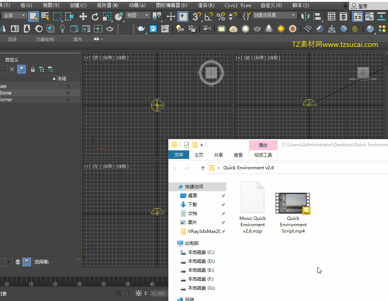
Task: Click the Mirror tool icon
Action: pos(305,16)
